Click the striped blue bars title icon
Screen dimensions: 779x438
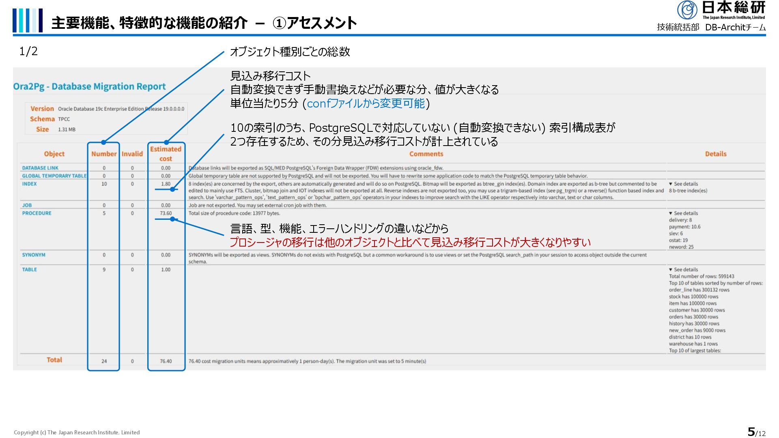coord(27,20)
